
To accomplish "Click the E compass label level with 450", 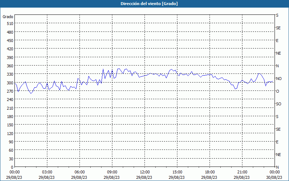I will tap(277, 41).
